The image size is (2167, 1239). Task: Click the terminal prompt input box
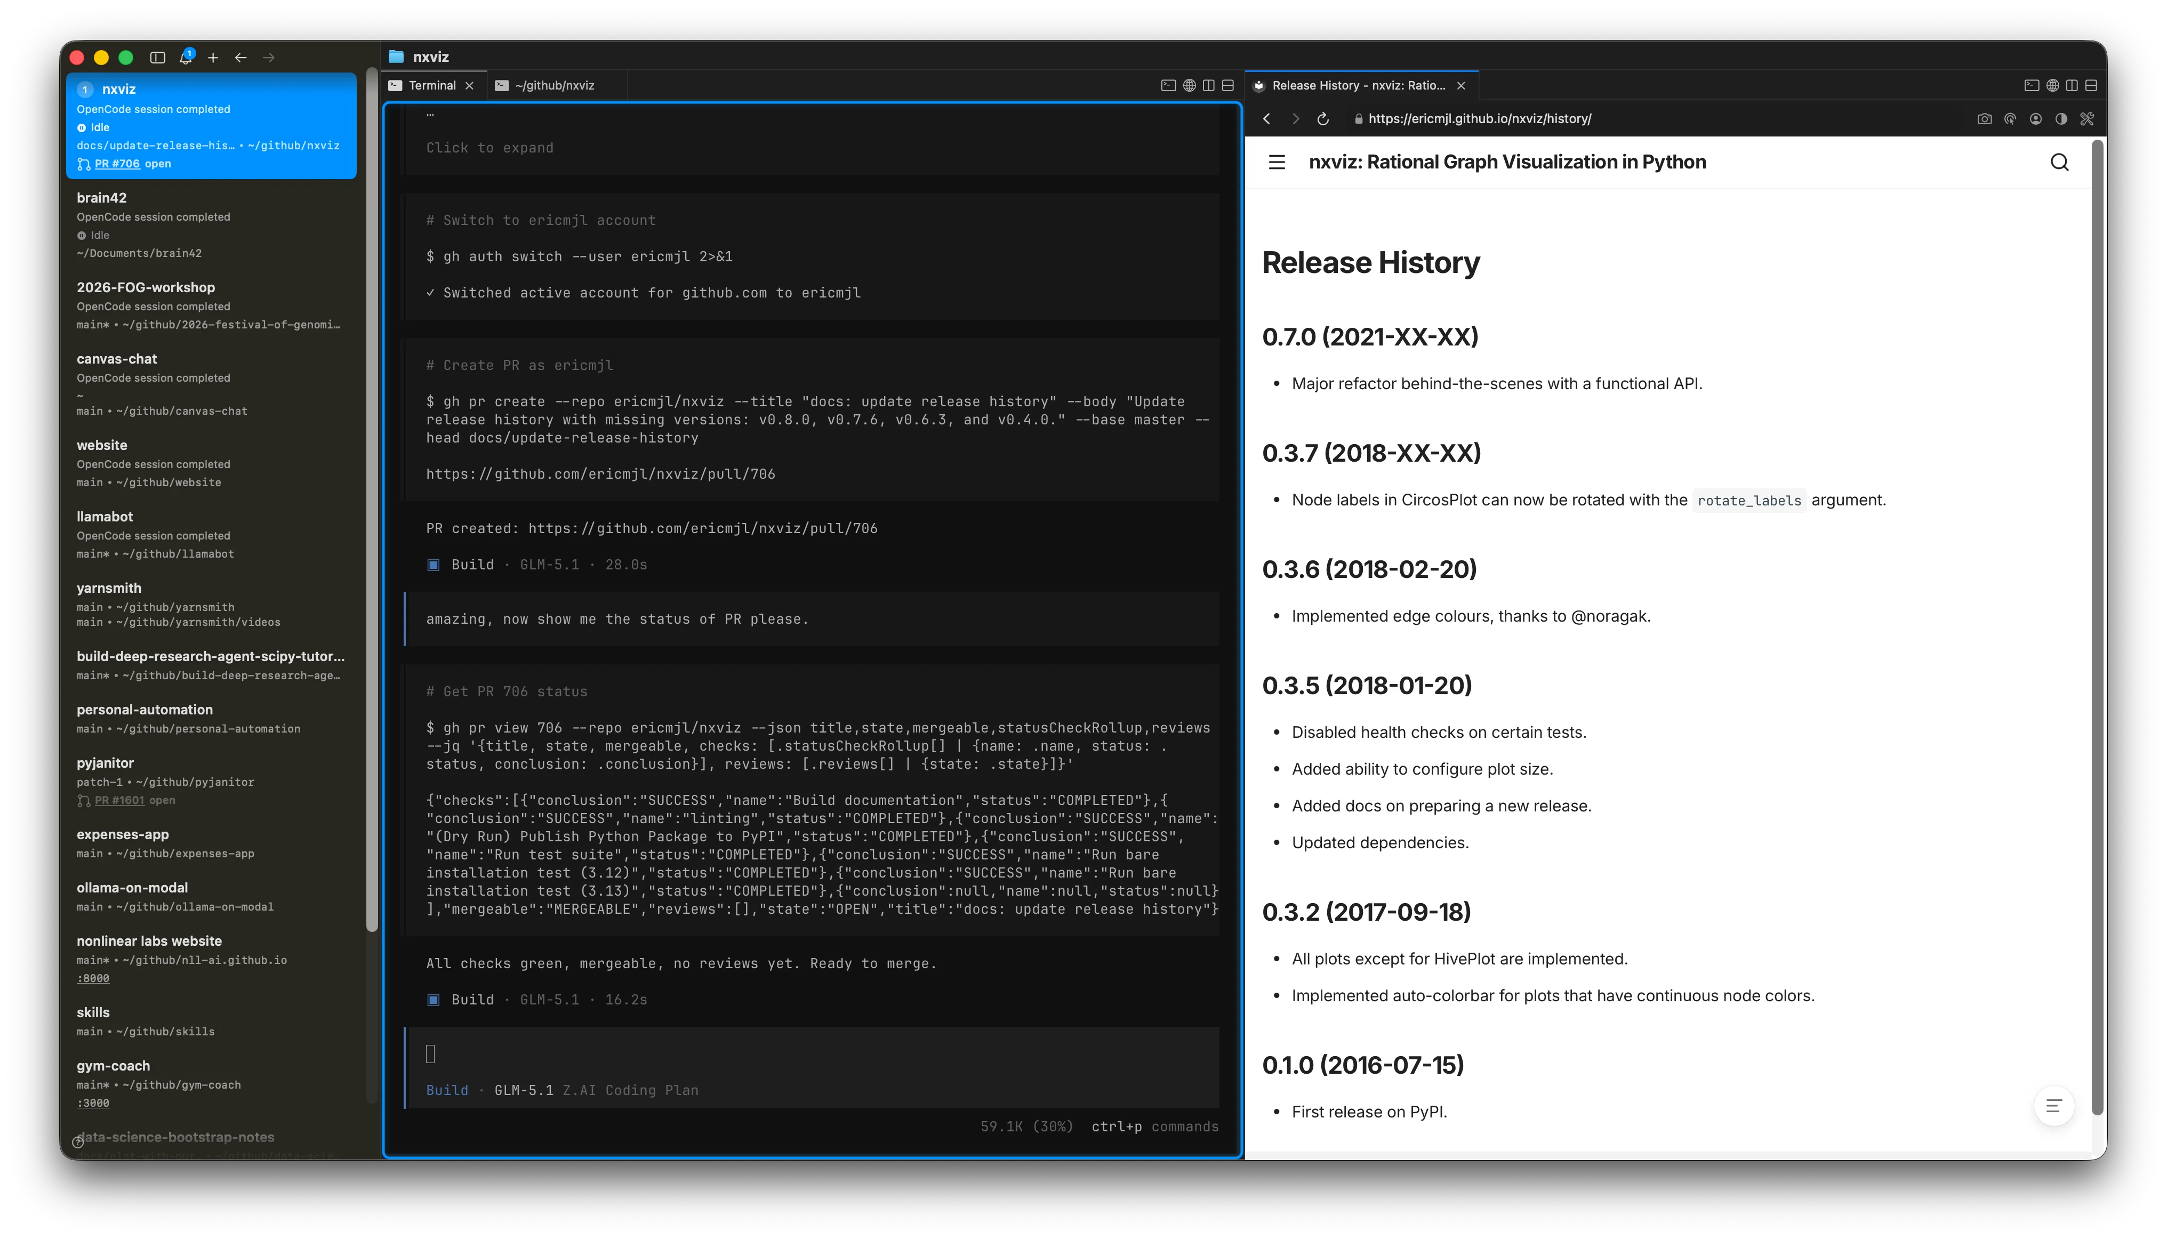pyautogui.click(x=812, y=1053)
